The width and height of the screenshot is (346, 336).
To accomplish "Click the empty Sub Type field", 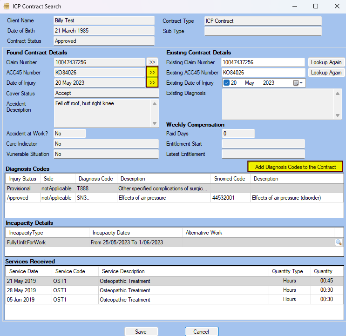I will tap(263, 31).
